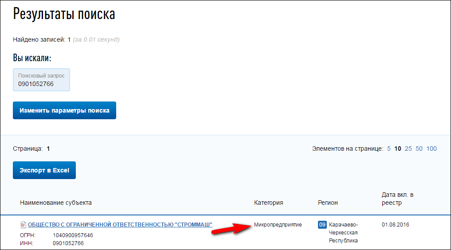Image resolution: width=451 pixels, height=250 pixels.
Task: Show 5 elements per page
Action: tap(389, 149)
